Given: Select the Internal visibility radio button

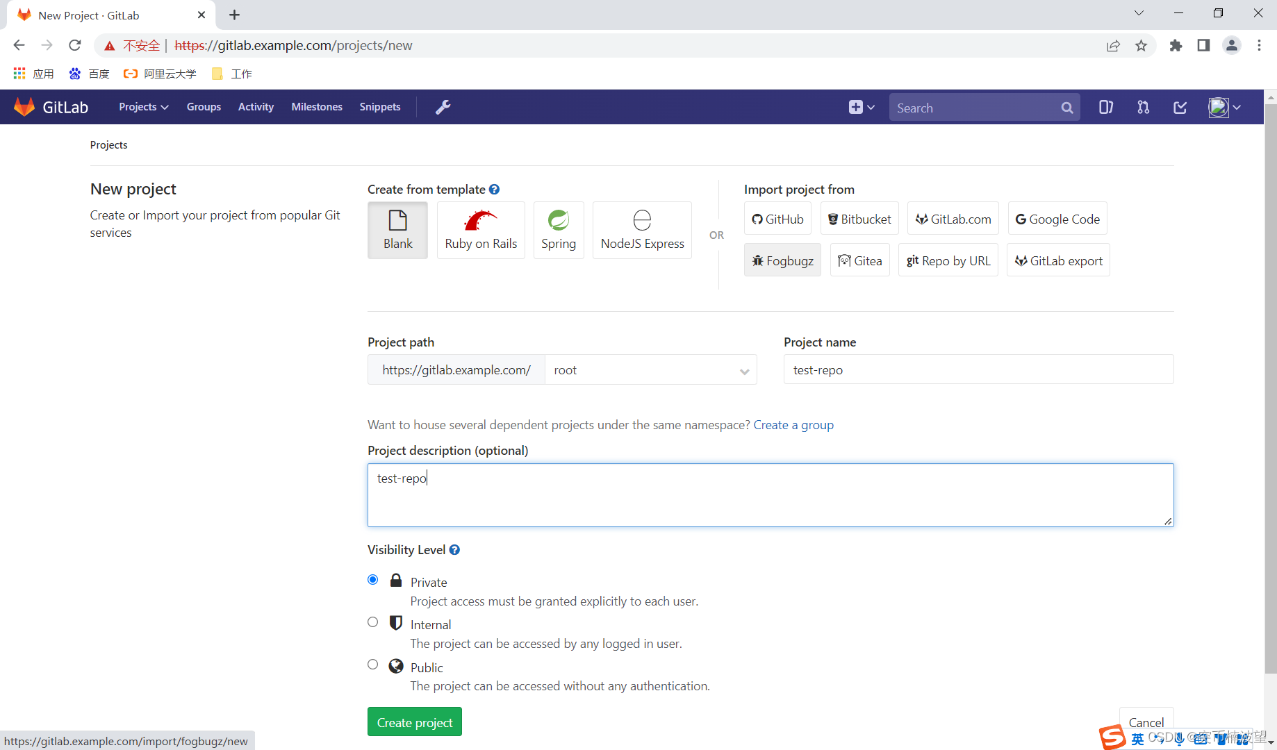Looking at the screenshot, I should 373,622.
